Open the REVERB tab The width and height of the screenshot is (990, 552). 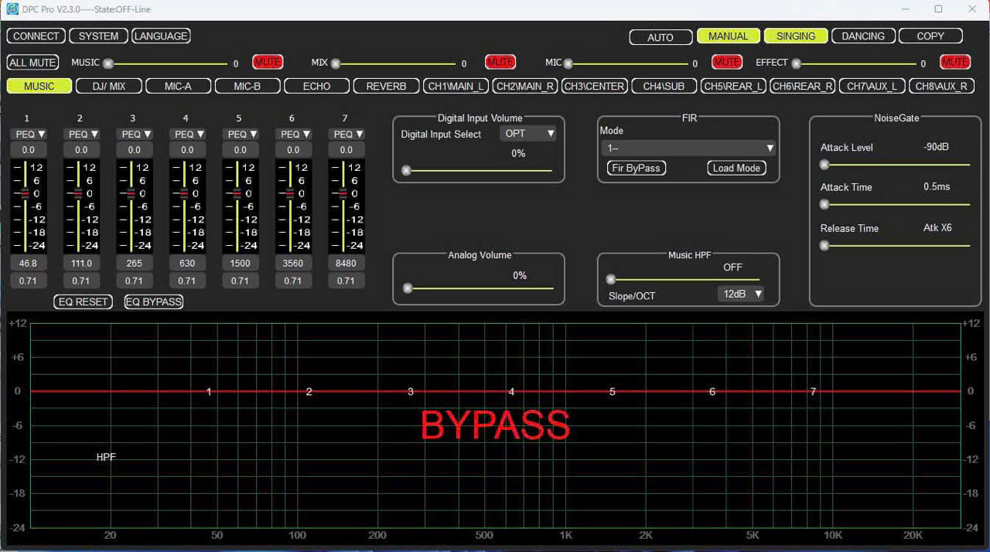[x=386, y=87]
